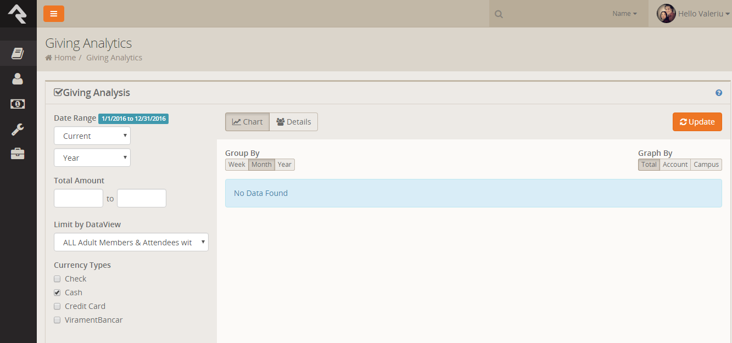Screen dimensions: 732x343
Task: Expand the Year time unit dropdown
Action: [x=92, y=158]
